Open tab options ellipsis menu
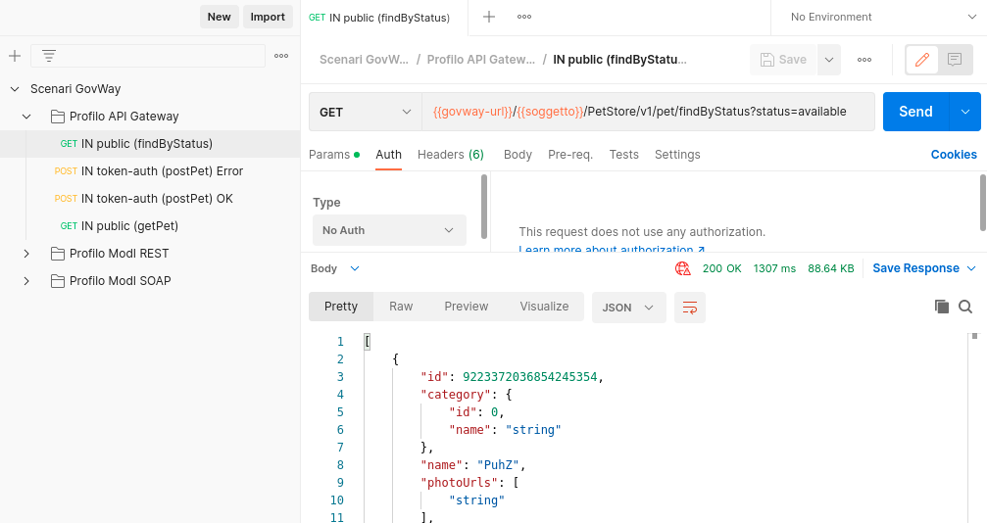 [524, 17]
